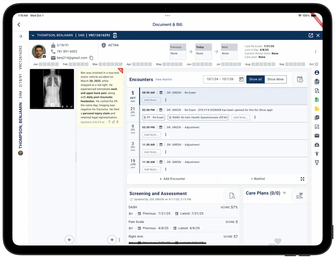
Task: Open the View Waitlist link
Action: click(x=164, y=79)
